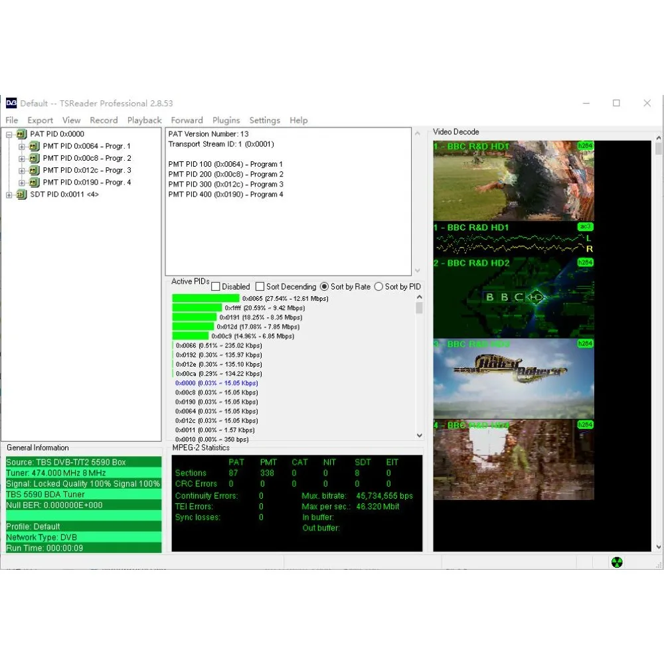Screen dimensions: 664x664
Task: Open the Playback menu
Action: [144, 120]
